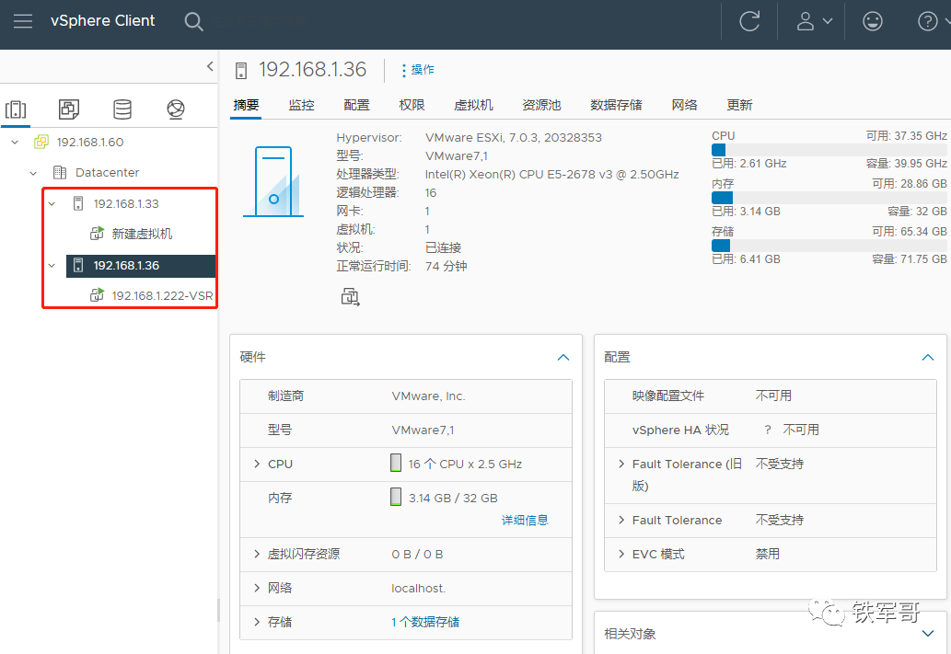Screen dimensions: 951x654
Task: Switch to Hosts and Clusters view icon
Action: pos(16,109)
